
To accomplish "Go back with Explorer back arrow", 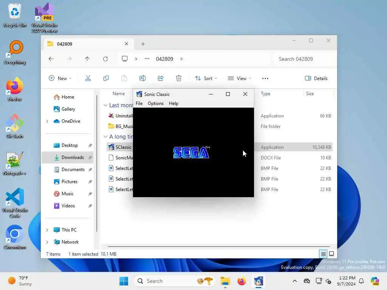I will point(51,59).
